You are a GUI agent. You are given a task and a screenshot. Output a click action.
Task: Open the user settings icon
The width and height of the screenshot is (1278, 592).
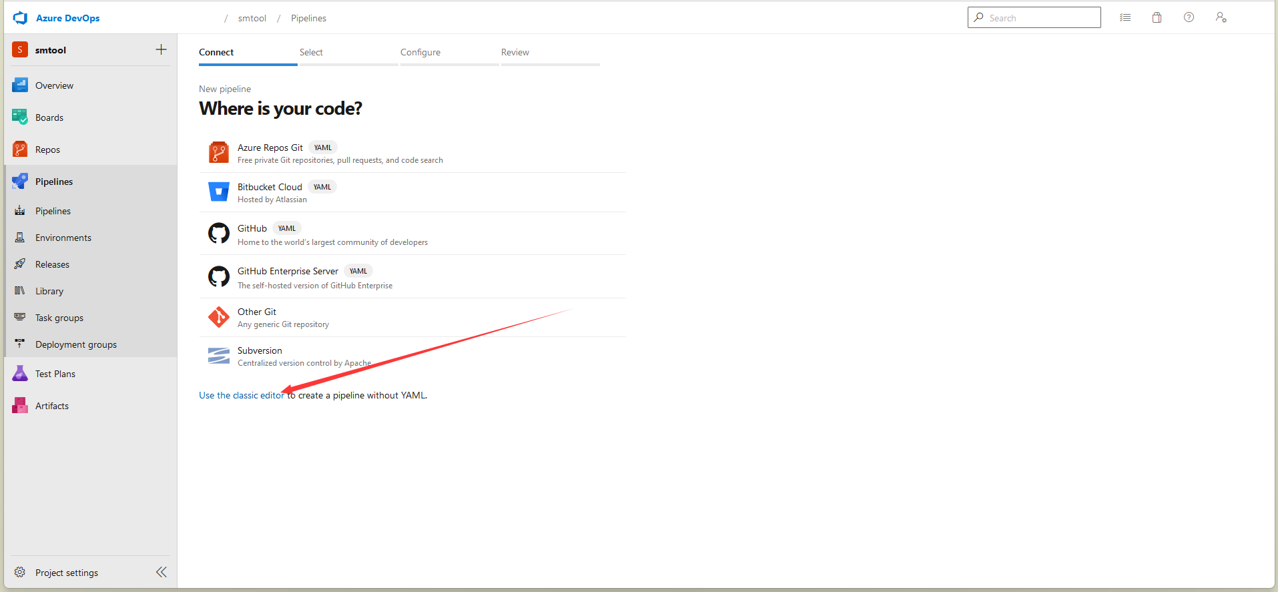[1221, 17]
